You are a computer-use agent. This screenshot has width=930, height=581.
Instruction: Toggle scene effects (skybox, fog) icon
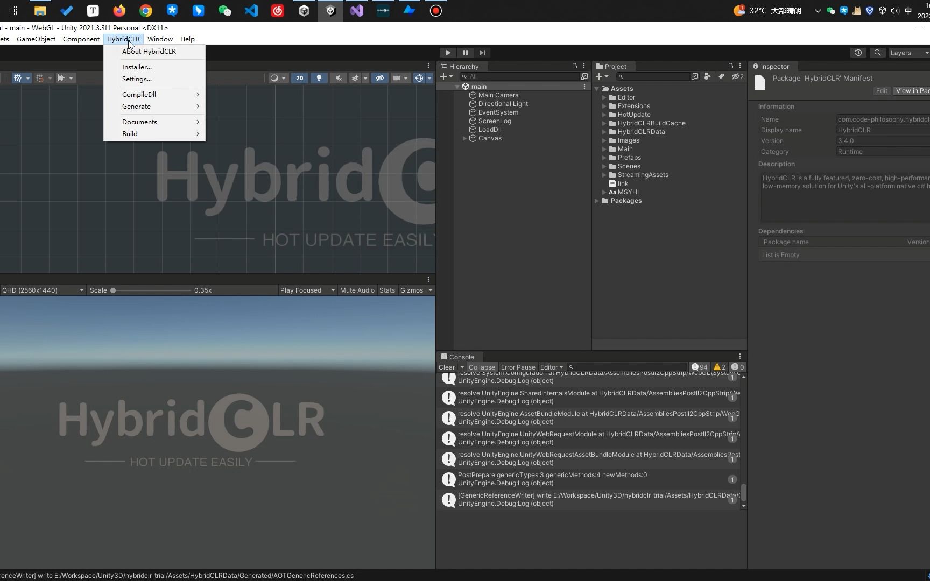(x=355, y=78)
